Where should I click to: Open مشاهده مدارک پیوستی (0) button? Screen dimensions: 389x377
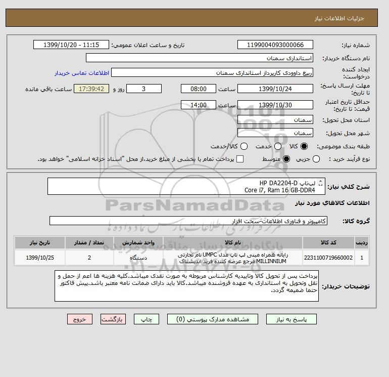[213, 319]
